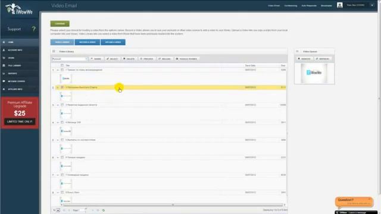Viewport: 381px width, 214px height.
Task: Collapse video row 1 details
Action: coord(58,70)
